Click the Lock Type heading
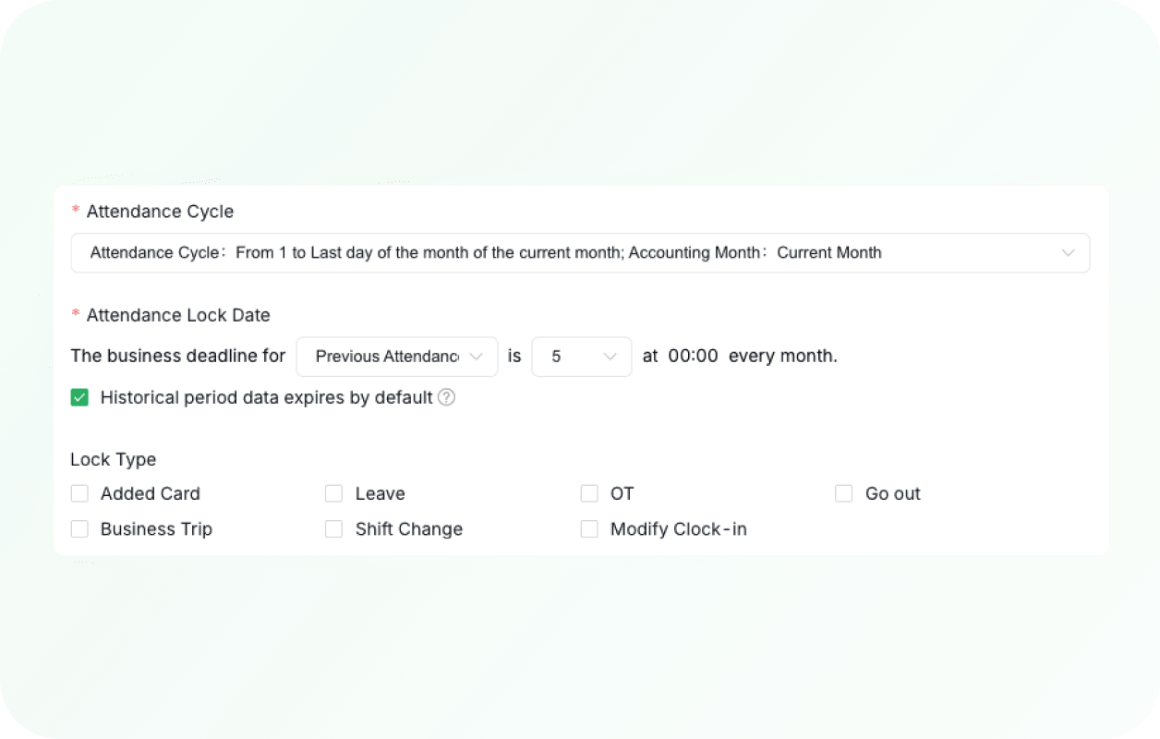The height and width of the screenshot is (739, 1160). 113,459
